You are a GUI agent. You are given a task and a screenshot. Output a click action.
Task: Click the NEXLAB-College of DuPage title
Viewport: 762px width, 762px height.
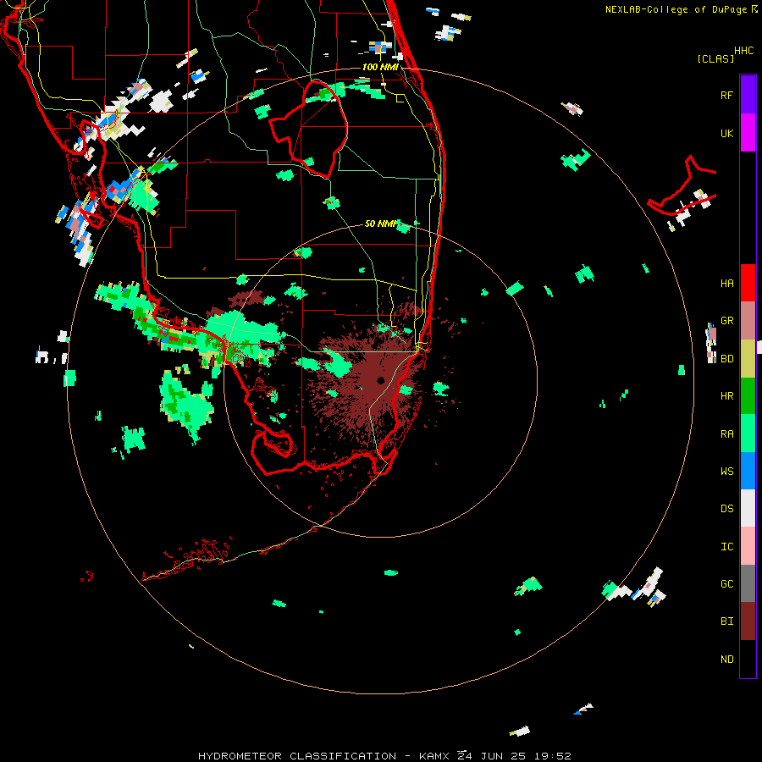pyautogui.click(x=676, y=9)
